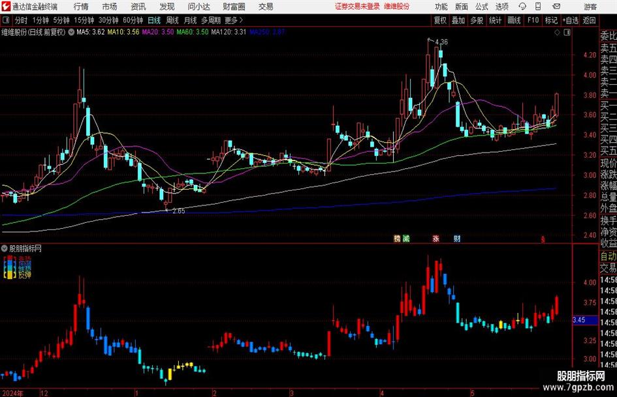Click the 复权 toolbar button
Screen dimensions: 617x397
tap(440, 20)
